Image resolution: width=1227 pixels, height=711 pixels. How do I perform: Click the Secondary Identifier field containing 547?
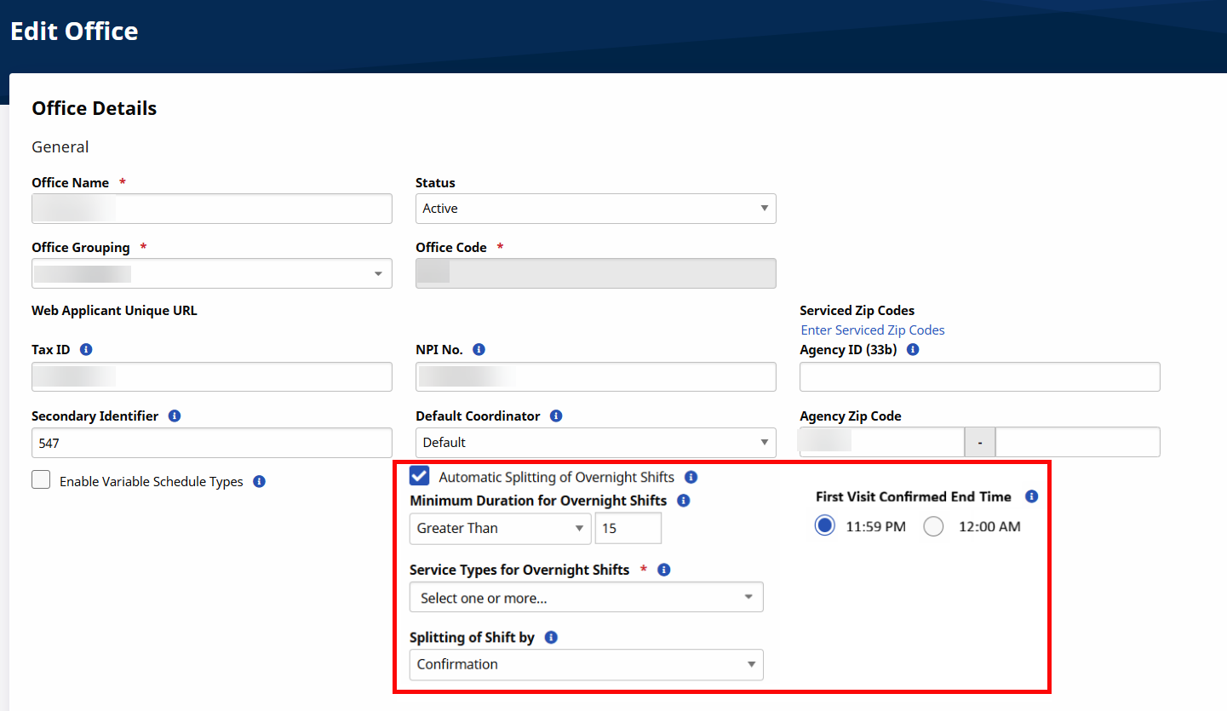(211, 443)
